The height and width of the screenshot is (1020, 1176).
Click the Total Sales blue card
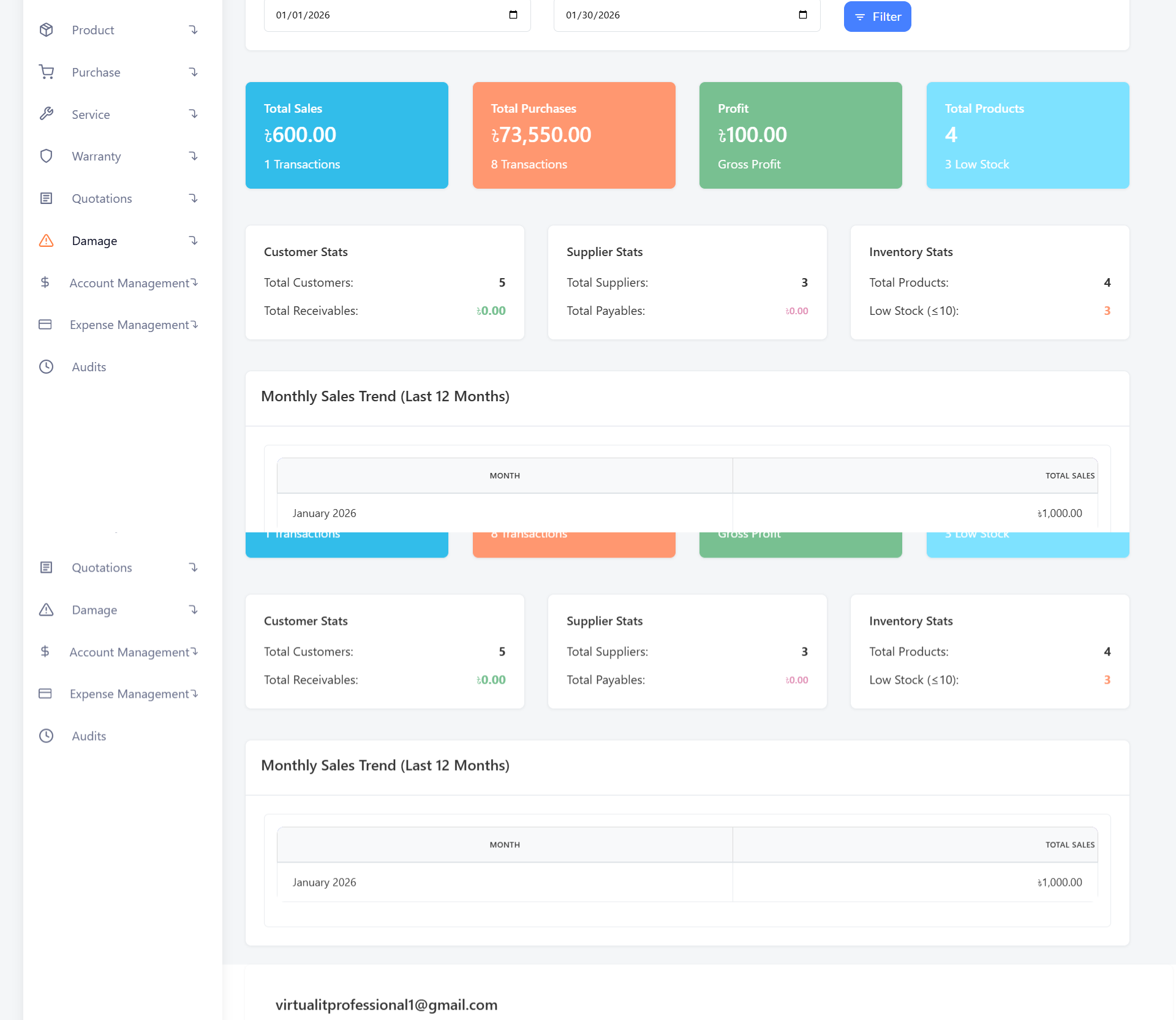point(347,135)
